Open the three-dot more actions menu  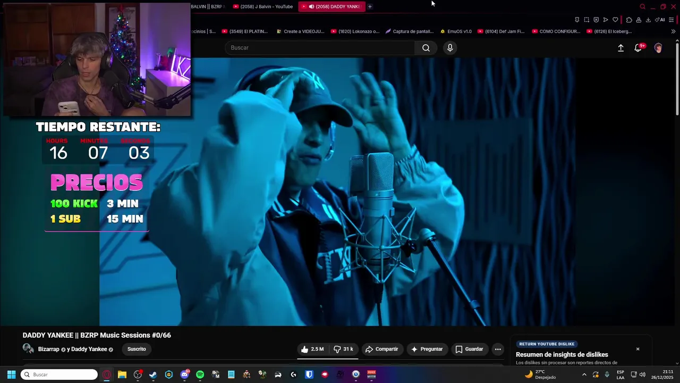click(x=498, y=349)
